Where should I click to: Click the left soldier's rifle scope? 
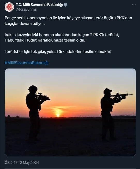40,94
